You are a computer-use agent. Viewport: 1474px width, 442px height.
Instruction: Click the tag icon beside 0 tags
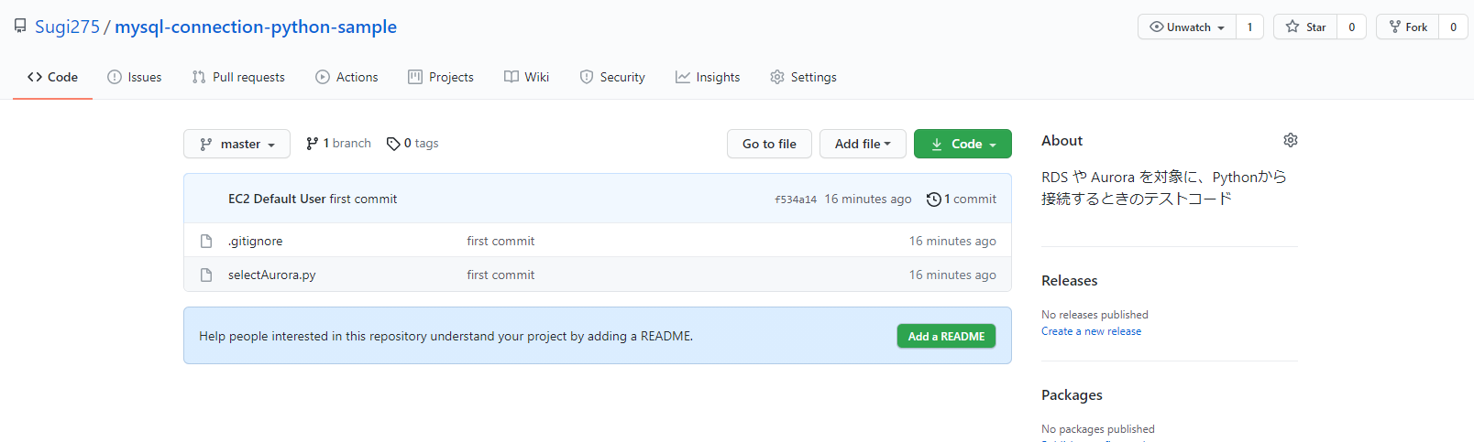pos(393,144)
